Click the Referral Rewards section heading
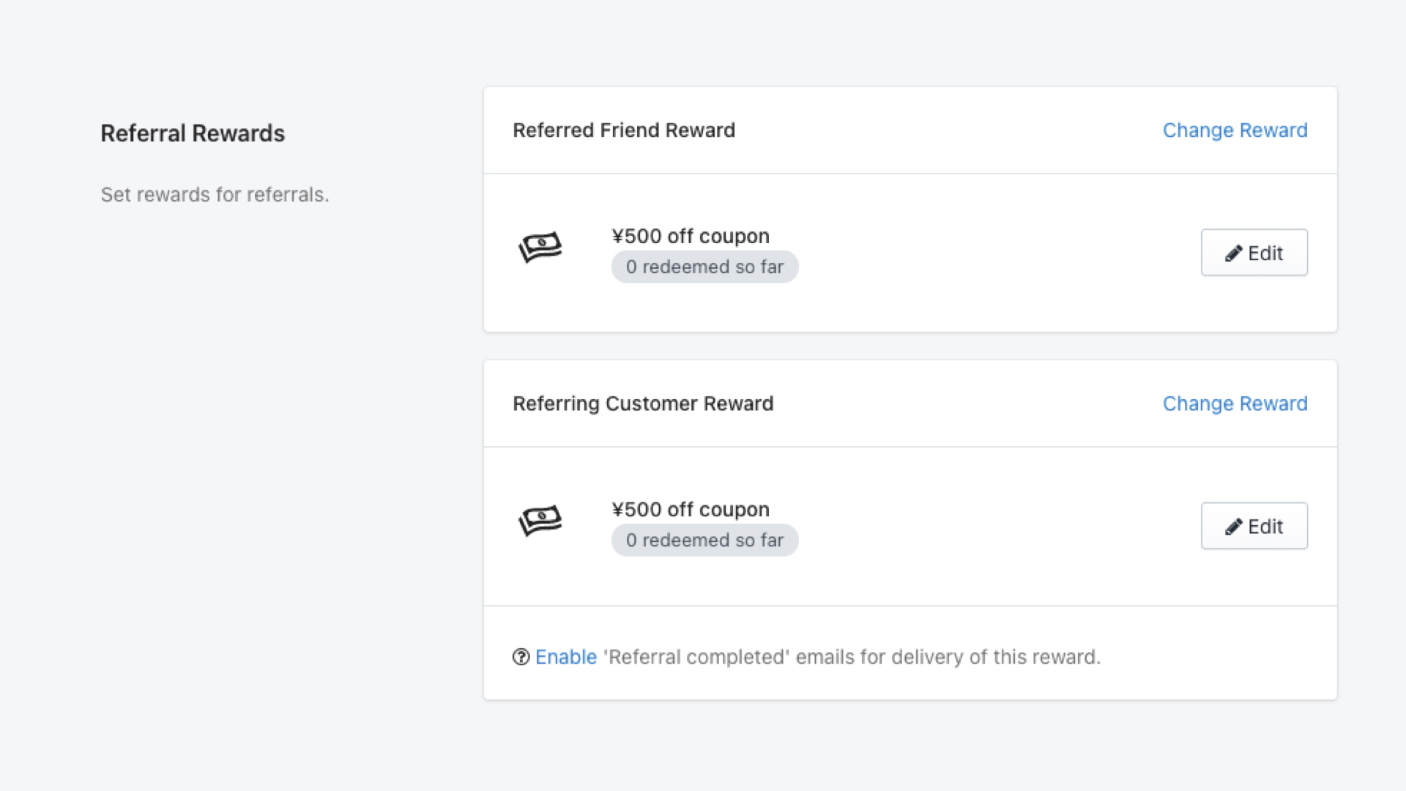The width and height of the screenshot is (1406, 791). tap(193, 133)
